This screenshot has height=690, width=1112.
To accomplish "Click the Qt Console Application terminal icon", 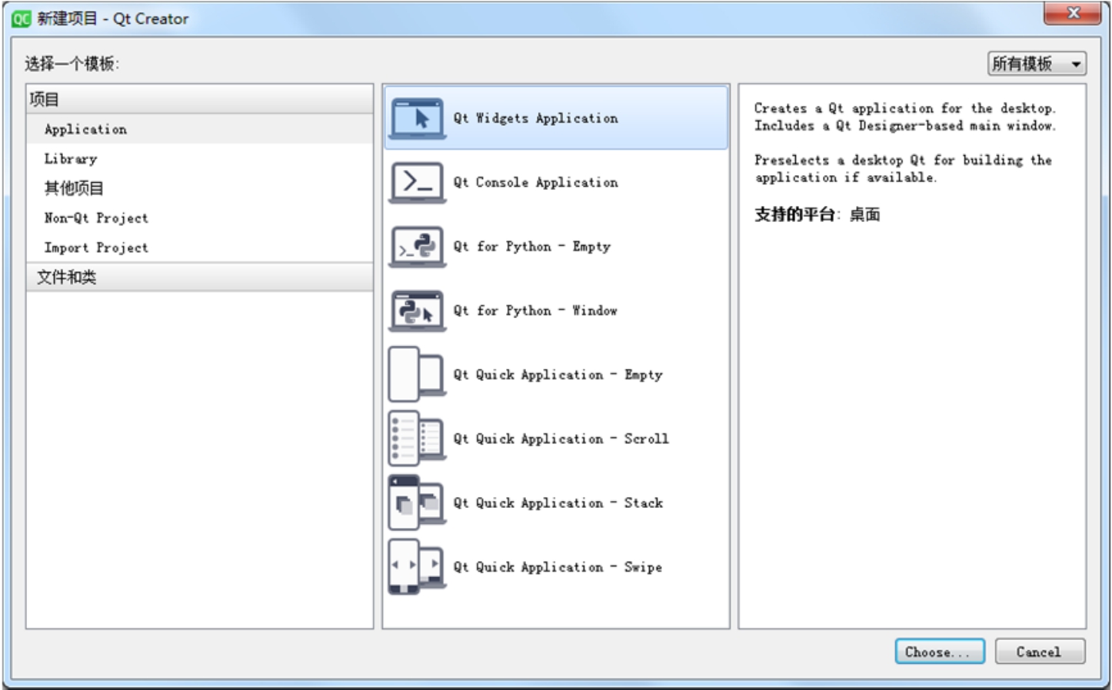I will tap(417, 182).
